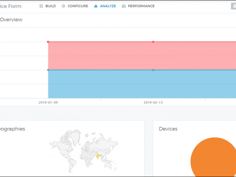Screen dimensions: 236x177
Task: Open the BUILD tab
Action: [51, 6]
